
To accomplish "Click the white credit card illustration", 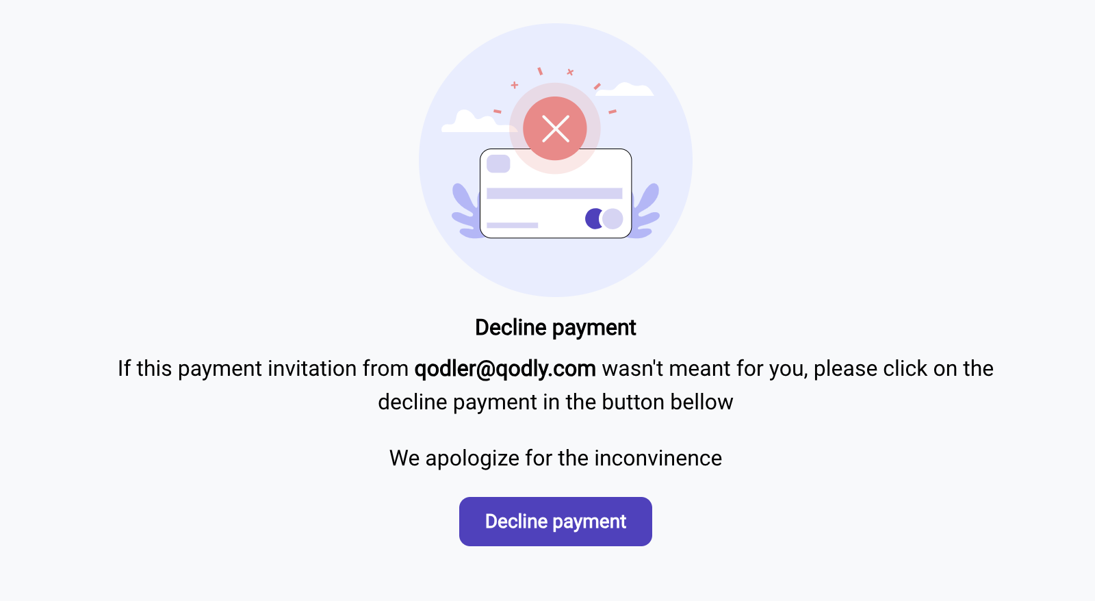I will (x=556, y=194).
